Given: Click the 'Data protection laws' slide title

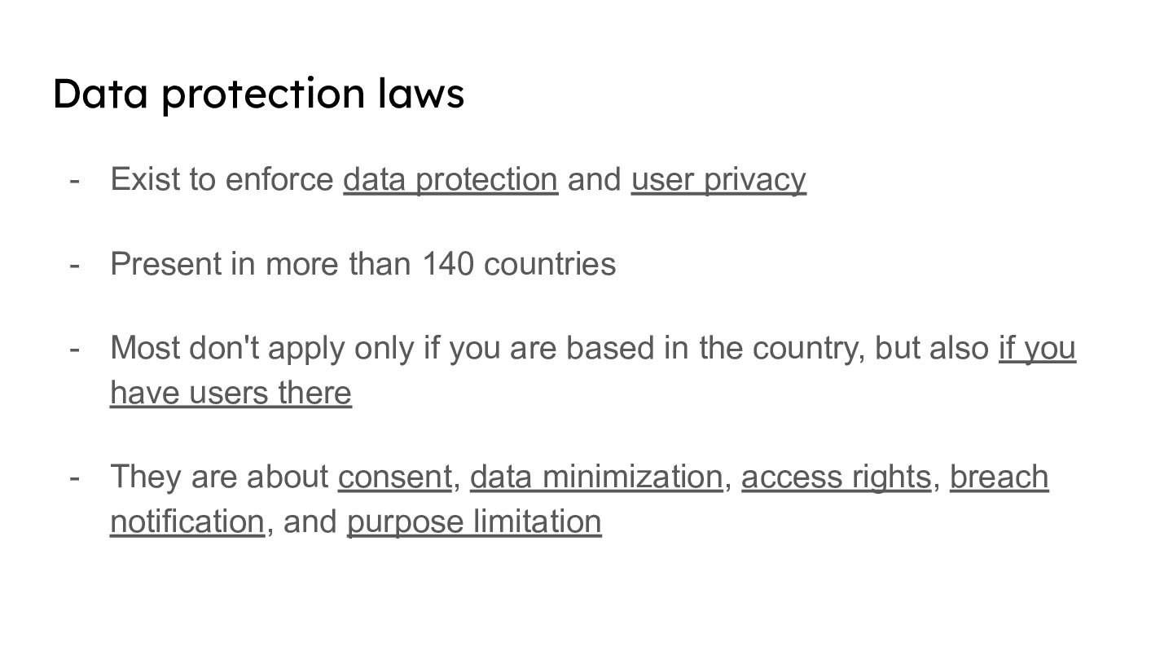Looking at the screenshot, I should pos(258,93).
